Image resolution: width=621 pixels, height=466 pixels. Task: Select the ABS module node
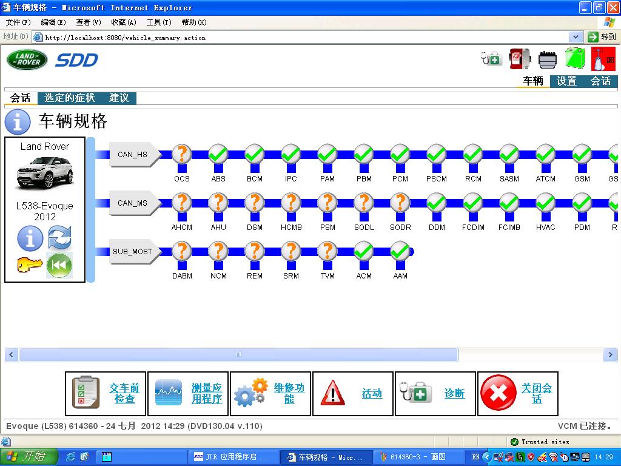pos(218,154)
